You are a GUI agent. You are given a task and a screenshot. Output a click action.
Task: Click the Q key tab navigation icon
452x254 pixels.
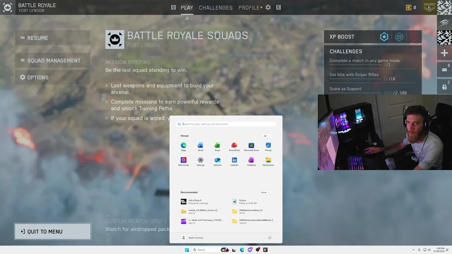point(173,7)
